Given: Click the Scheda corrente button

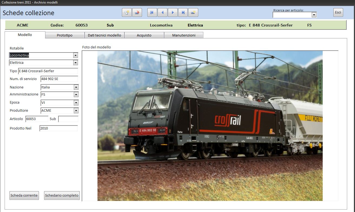Looking at the screenshot, I should 24,196.
